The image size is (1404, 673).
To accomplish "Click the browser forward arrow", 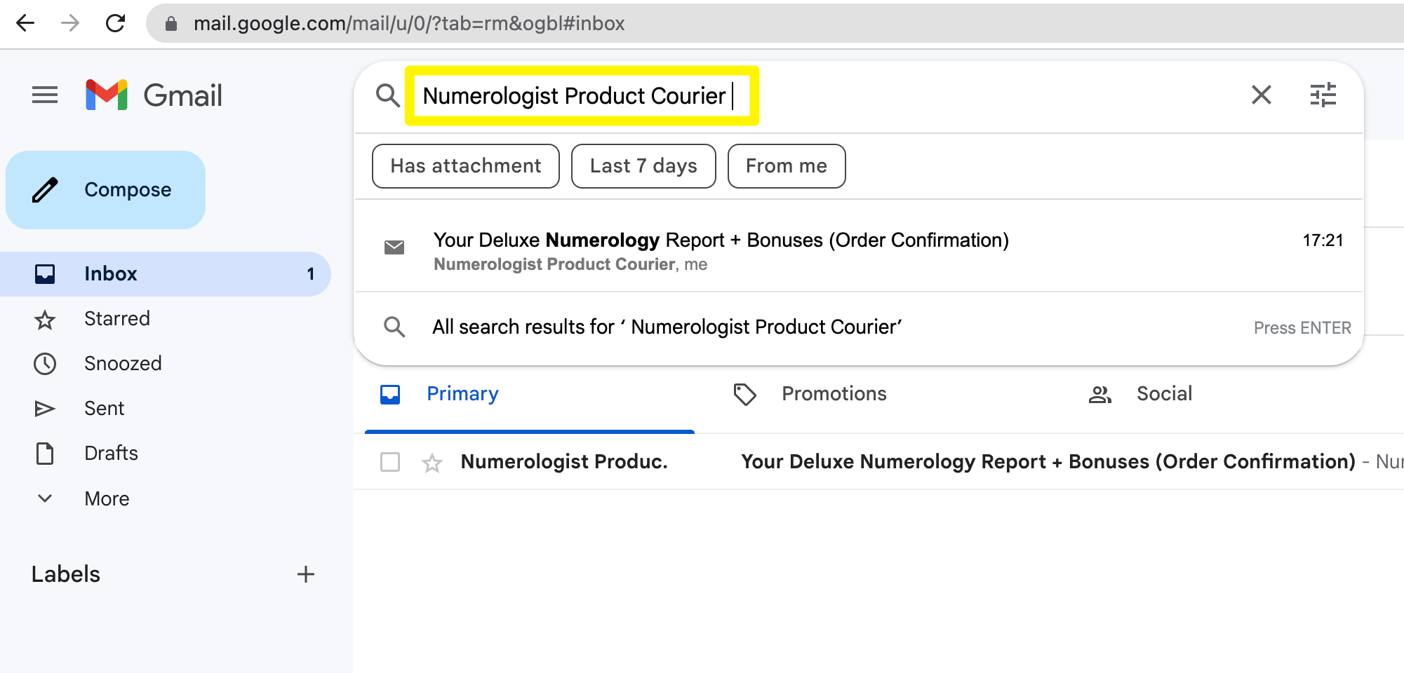I will pyautogui.click(x=70, y=23).
